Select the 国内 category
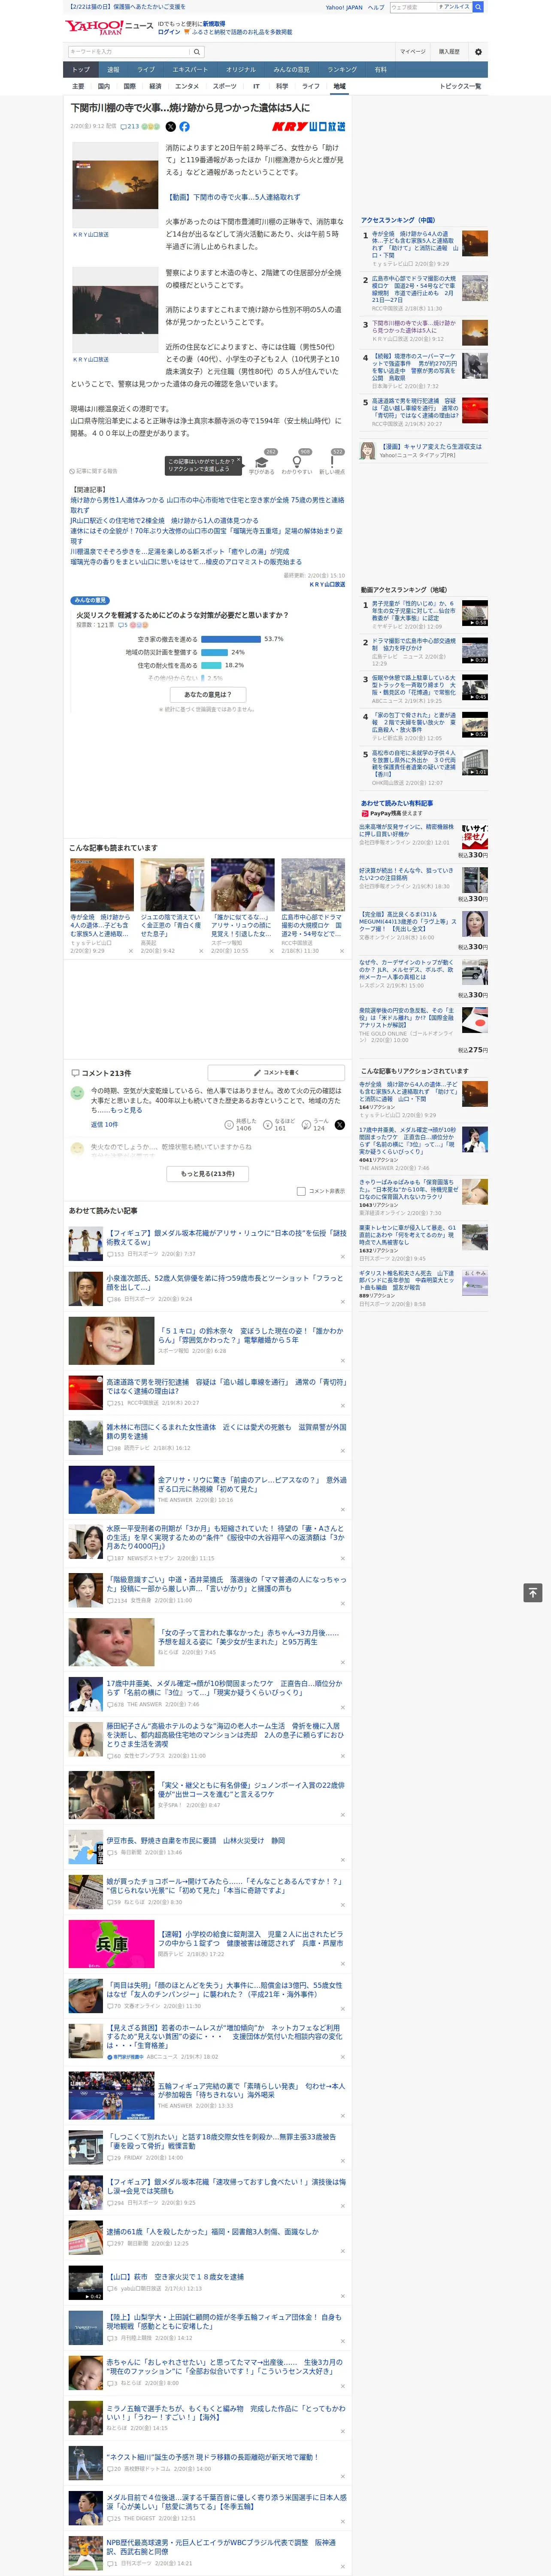This screenshot has width=551, height=2576. tap(104, 86)
